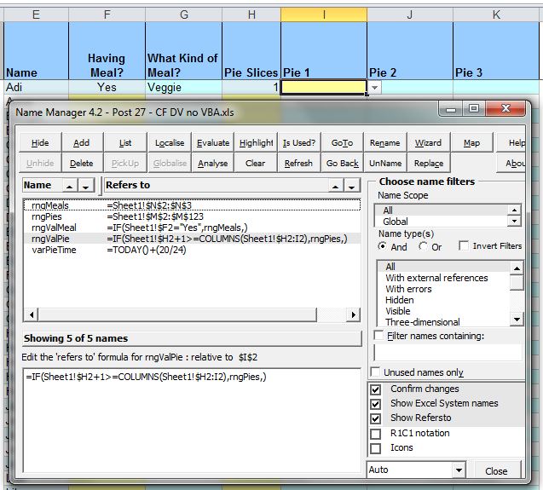This screenshot has width=543, height=490.
Task: Click the List button
Action: (x=125, y=142)
